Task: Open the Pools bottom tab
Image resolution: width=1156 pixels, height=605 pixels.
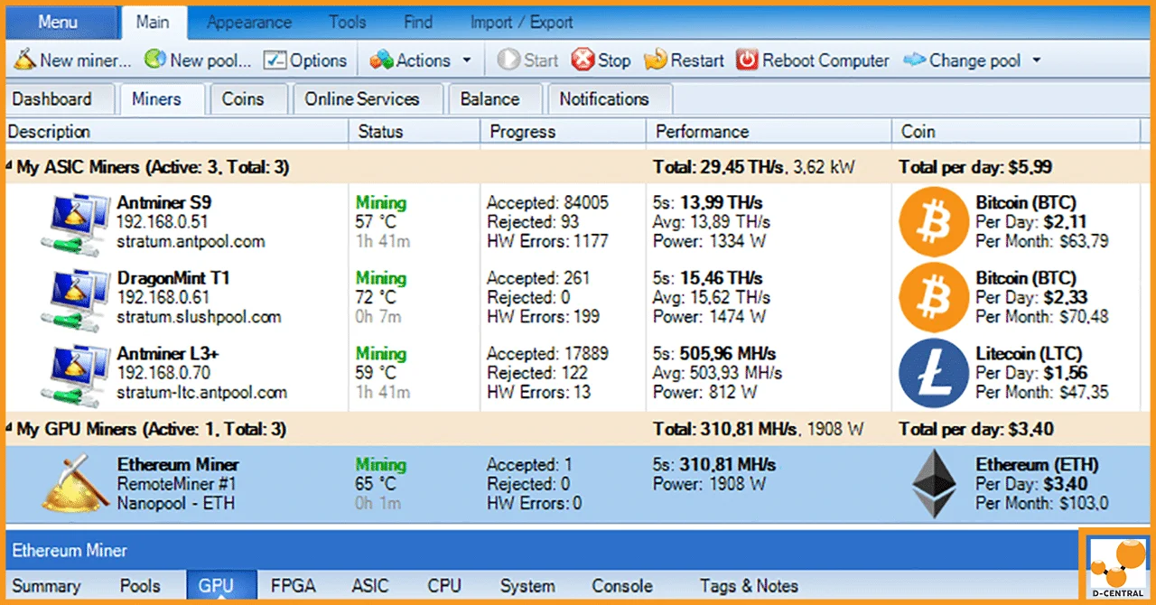Action: tap(140, 586)
